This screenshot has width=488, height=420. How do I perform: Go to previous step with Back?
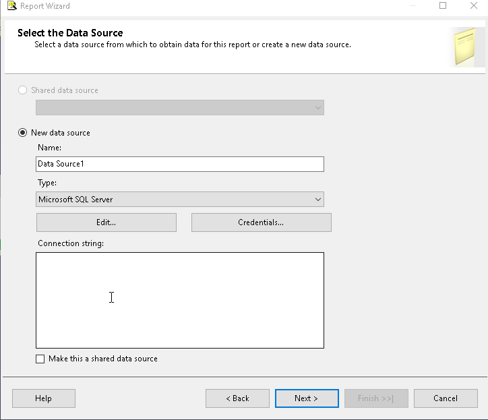[x=237, y=398]
